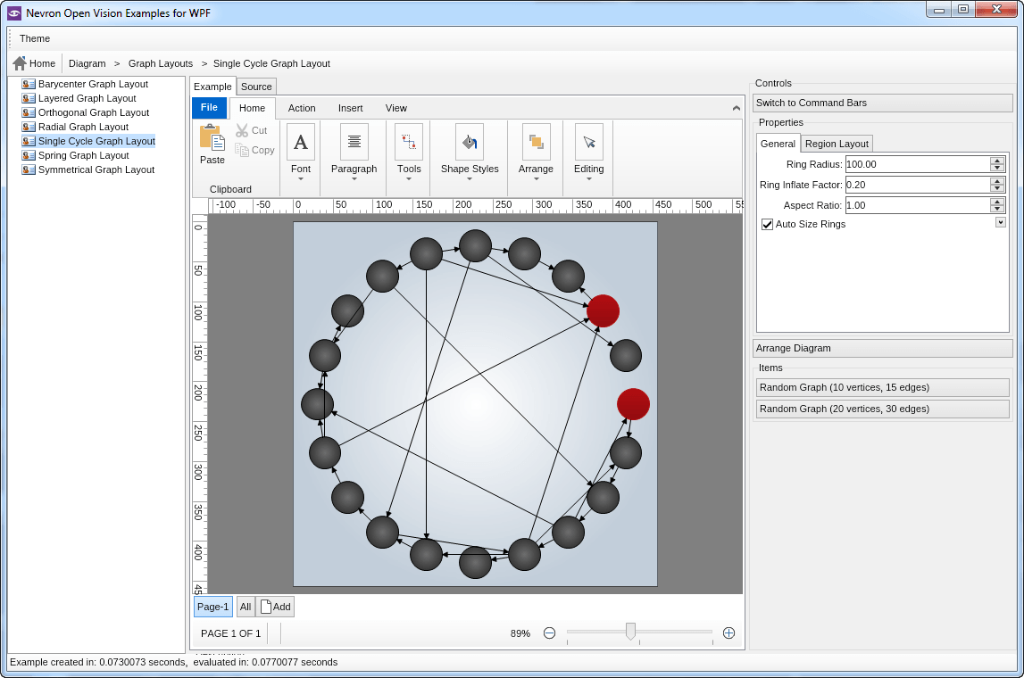Click the Home house icon in breadcrumb
The height and width of the screenshot is (678, 1024).
point(20,63)
